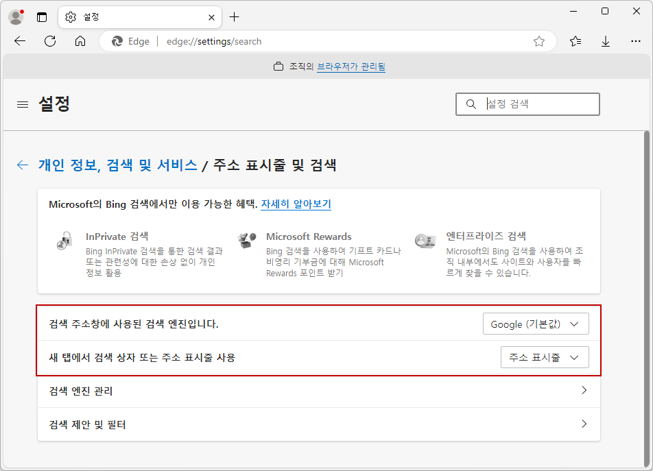Open the settings hamburger menu
The height and width of the screenshot is (471, 653).
click(x=23, y=104)
